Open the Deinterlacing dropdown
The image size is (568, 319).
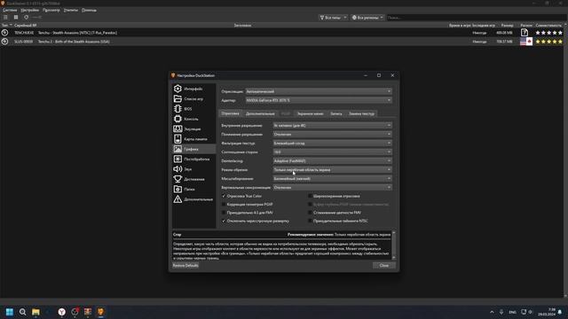[332, 161]
